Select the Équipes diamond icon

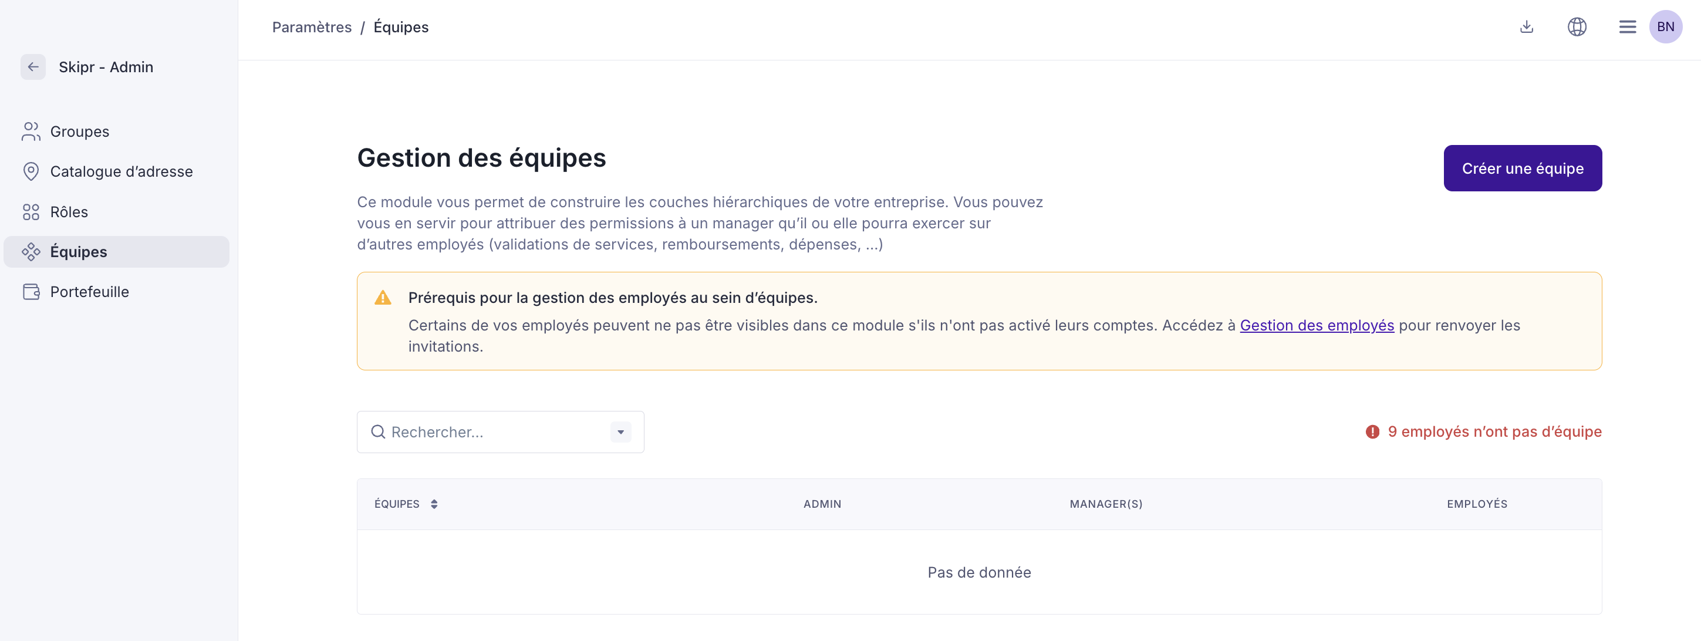click(x=31, y=251)
